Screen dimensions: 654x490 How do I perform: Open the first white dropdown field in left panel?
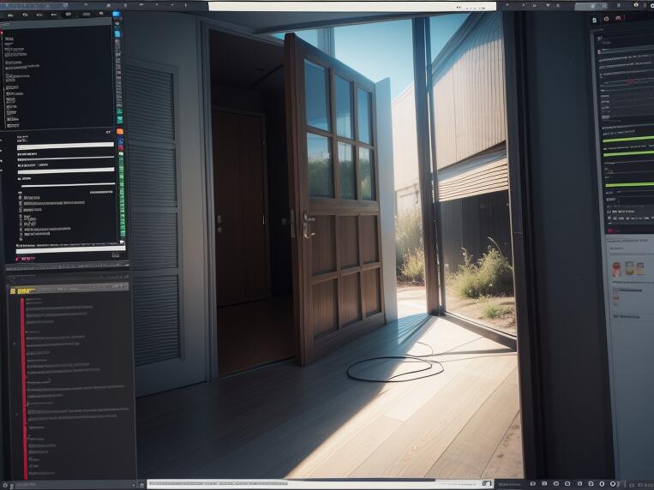tap(66, 145)
